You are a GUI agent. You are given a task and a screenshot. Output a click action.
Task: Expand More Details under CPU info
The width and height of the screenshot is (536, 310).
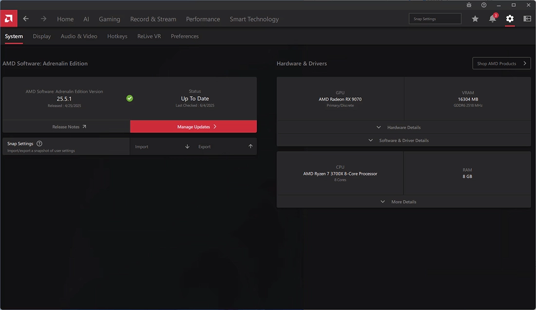[403, 201]
